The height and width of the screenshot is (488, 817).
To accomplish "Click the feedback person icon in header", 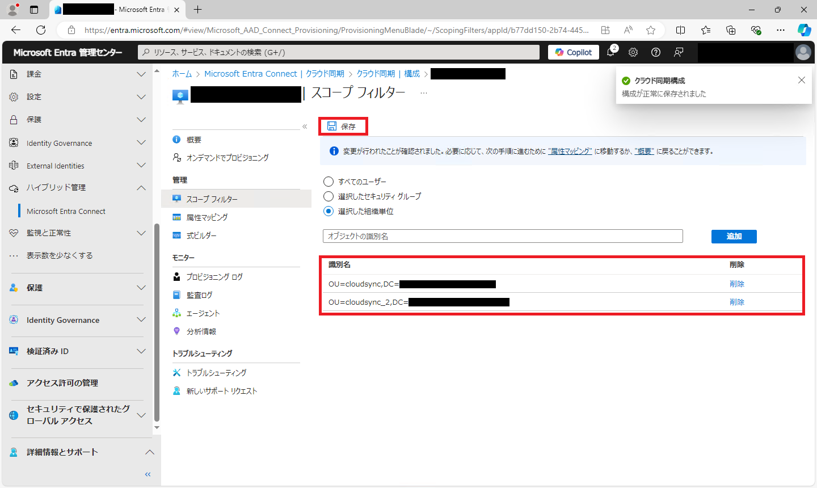I will [x=679, y=52].
